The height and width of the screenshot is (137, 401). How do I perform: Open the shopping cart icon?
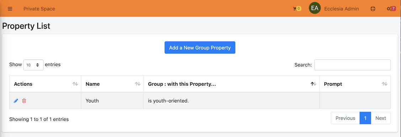pyautogui.click(x=295, y=9)
